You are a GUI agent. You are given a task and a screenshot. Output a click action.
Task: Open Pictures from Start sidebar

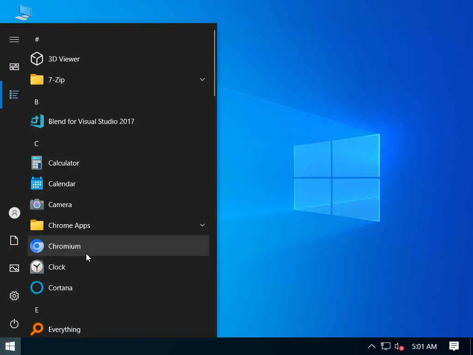[x=14, y=268]
